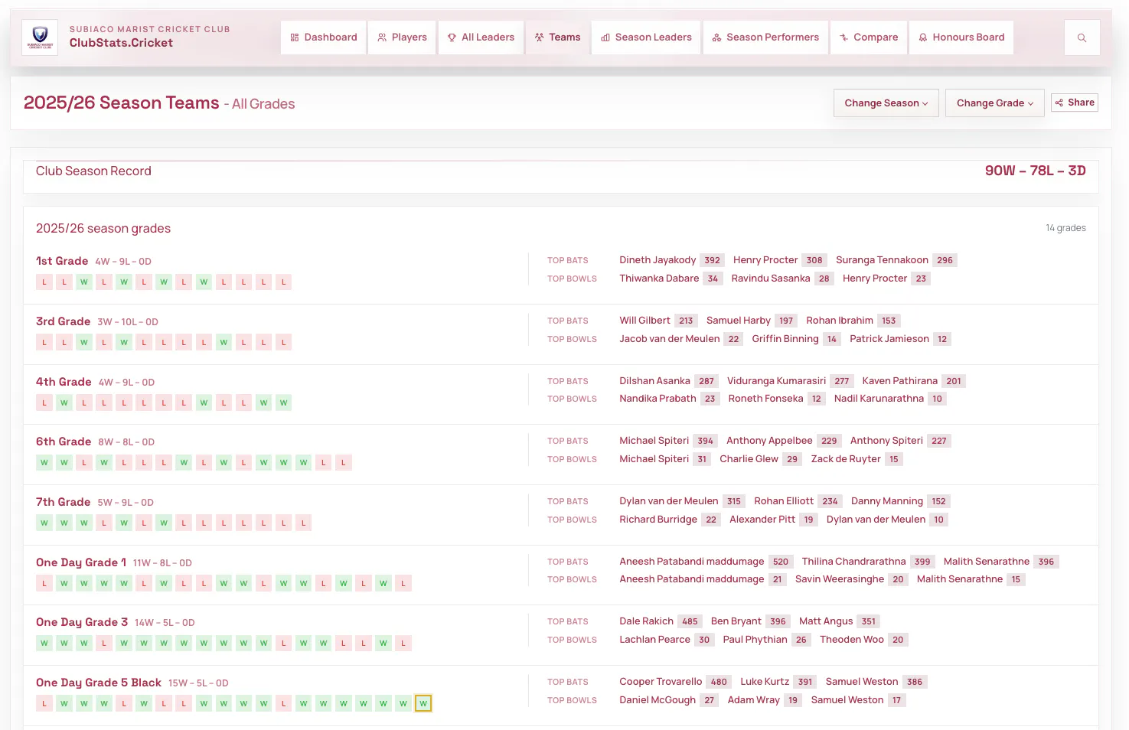The image size is (1129, 730).
Task: Click the '14 grades' count text
Action: pos(1065,228)
